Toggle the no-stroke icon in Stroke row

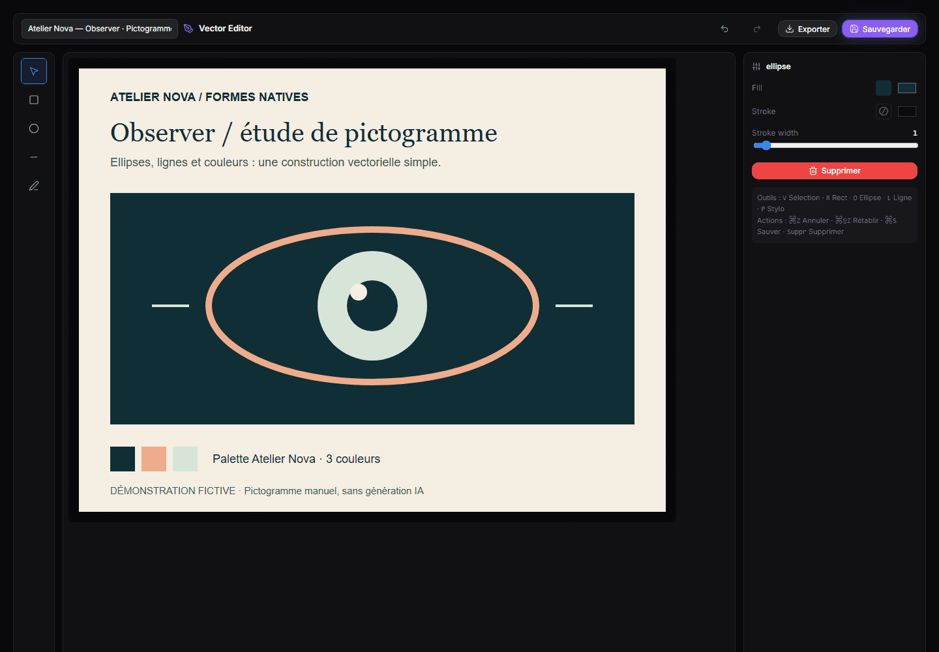pos(884,111)
